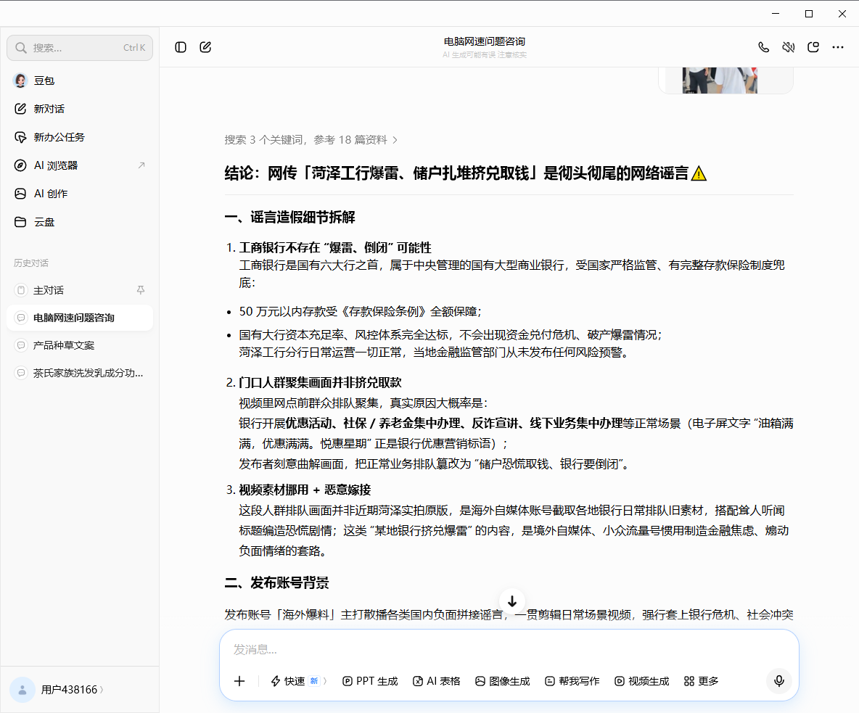Start a new chat with pencil icon

coord(205,47)
